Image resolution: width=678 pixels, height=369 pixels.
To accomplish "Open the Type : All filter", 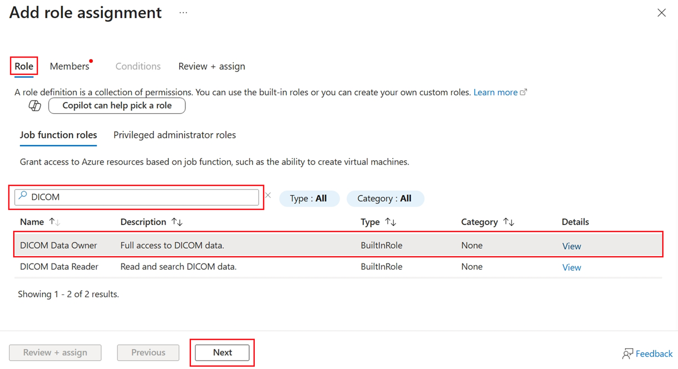I will click(x=308, y=199).
